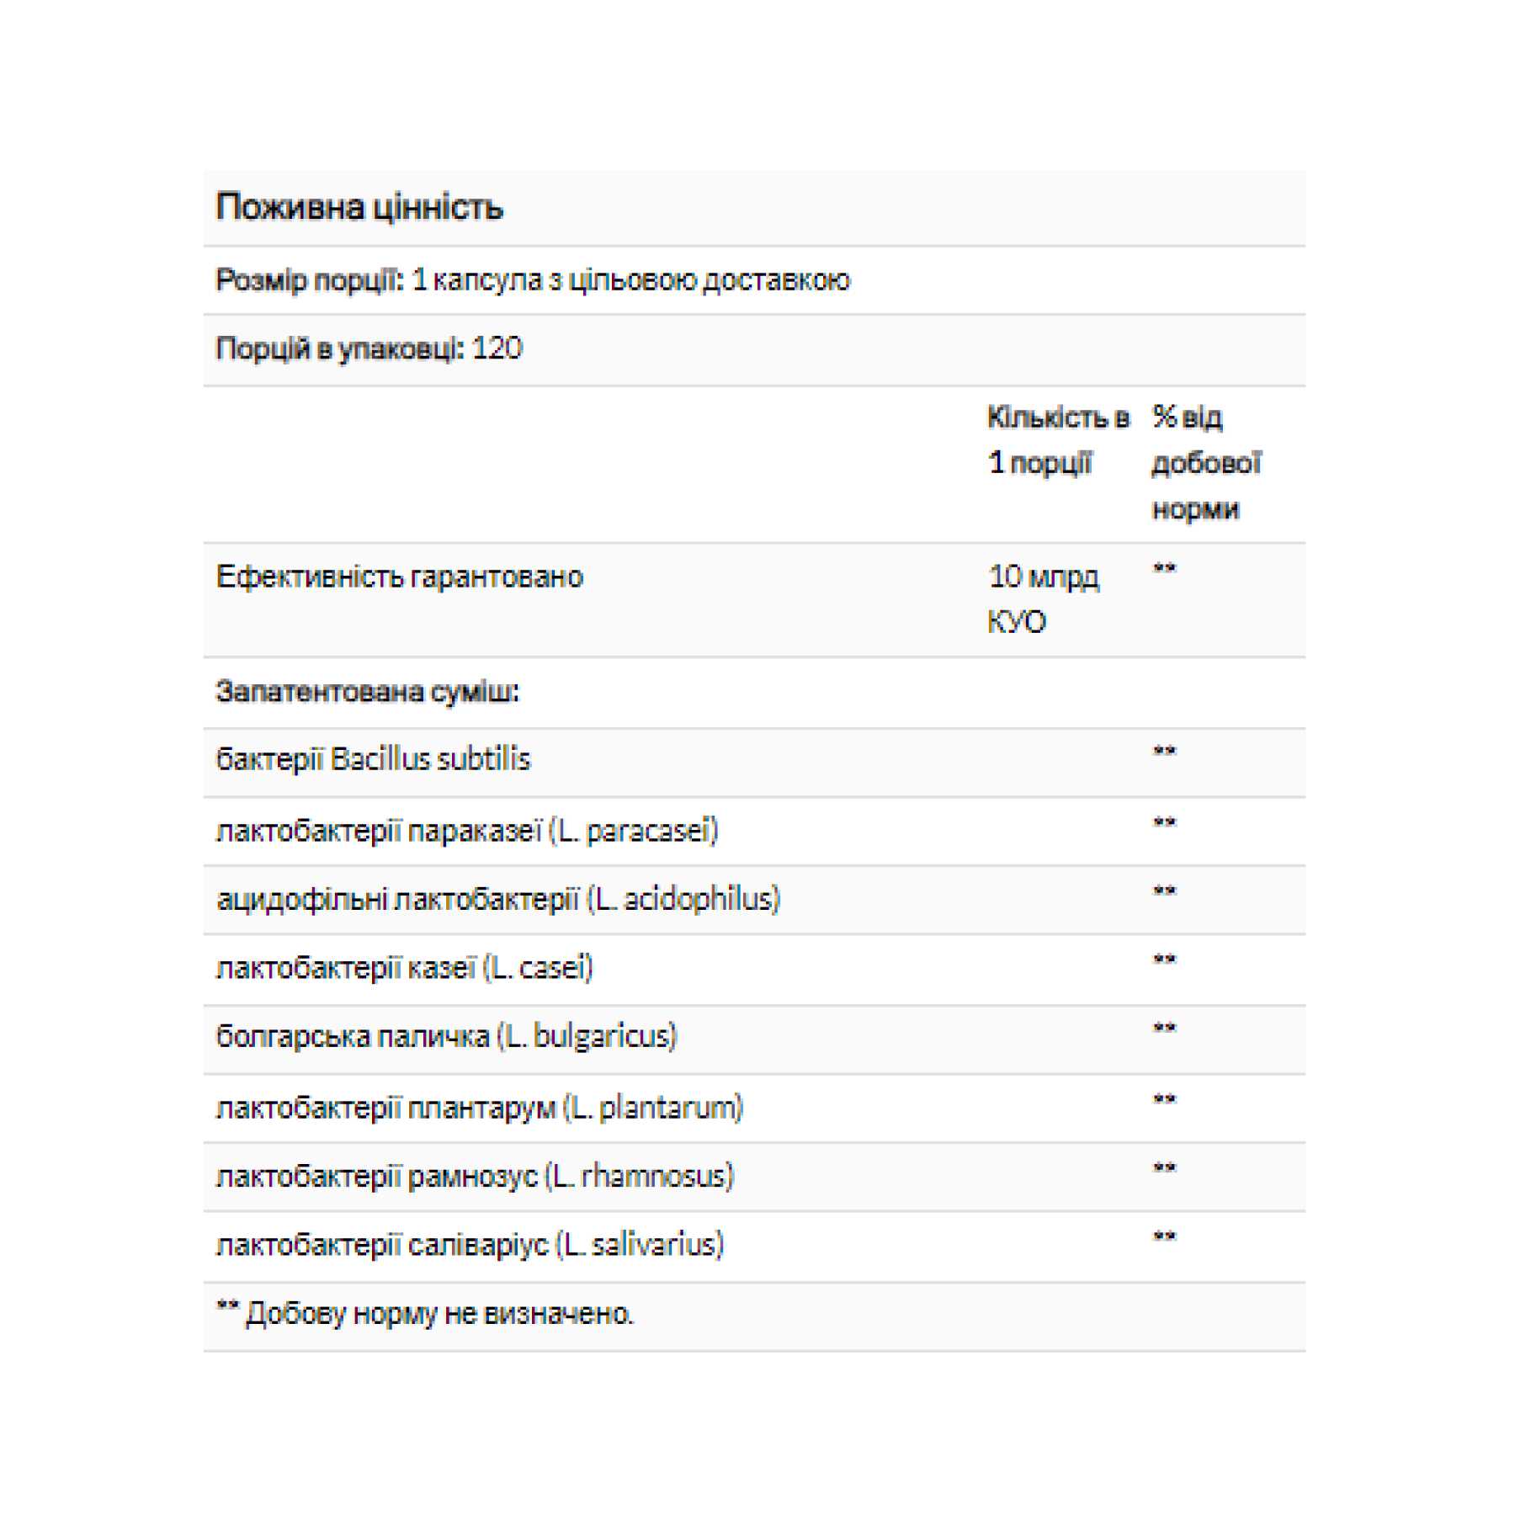Click the L. salivarius ingredient row

click(x=470, y=1244)
